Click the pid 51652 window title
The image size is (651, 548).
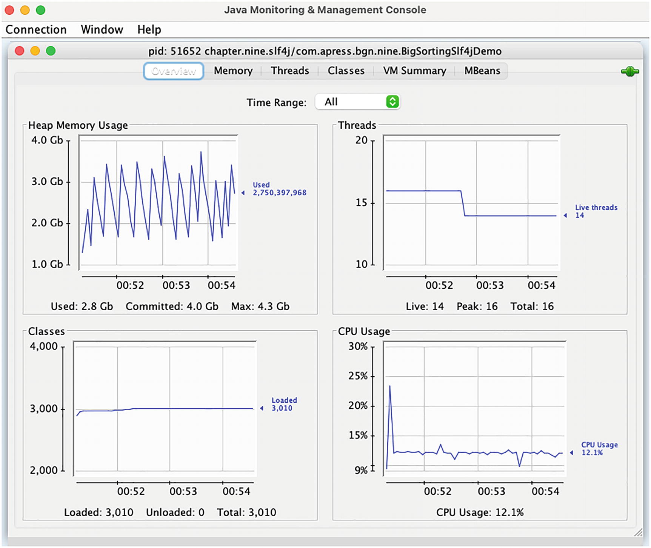[325, 51]
